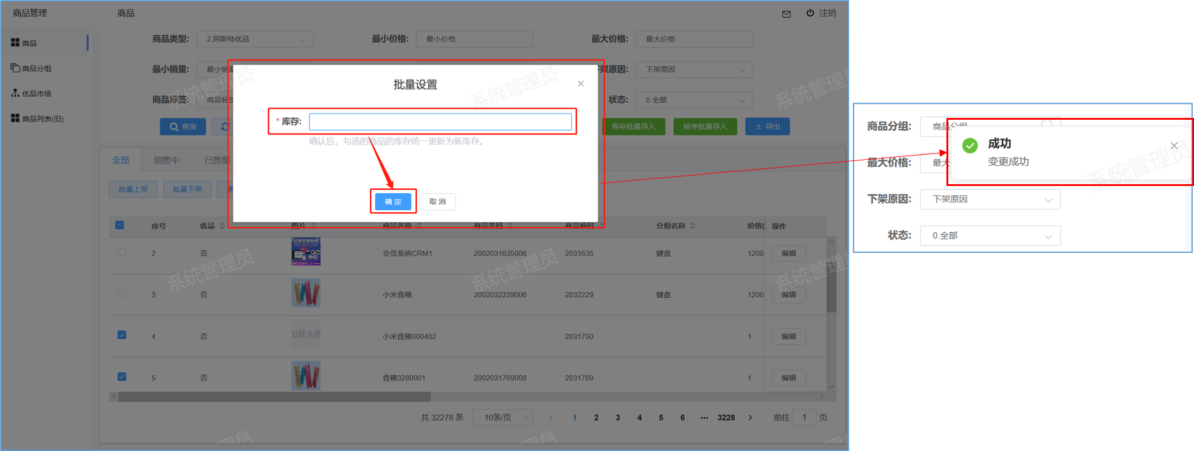Open the mail envelope icon in header
Viewport: 1194px width, 451px height.
786,14
